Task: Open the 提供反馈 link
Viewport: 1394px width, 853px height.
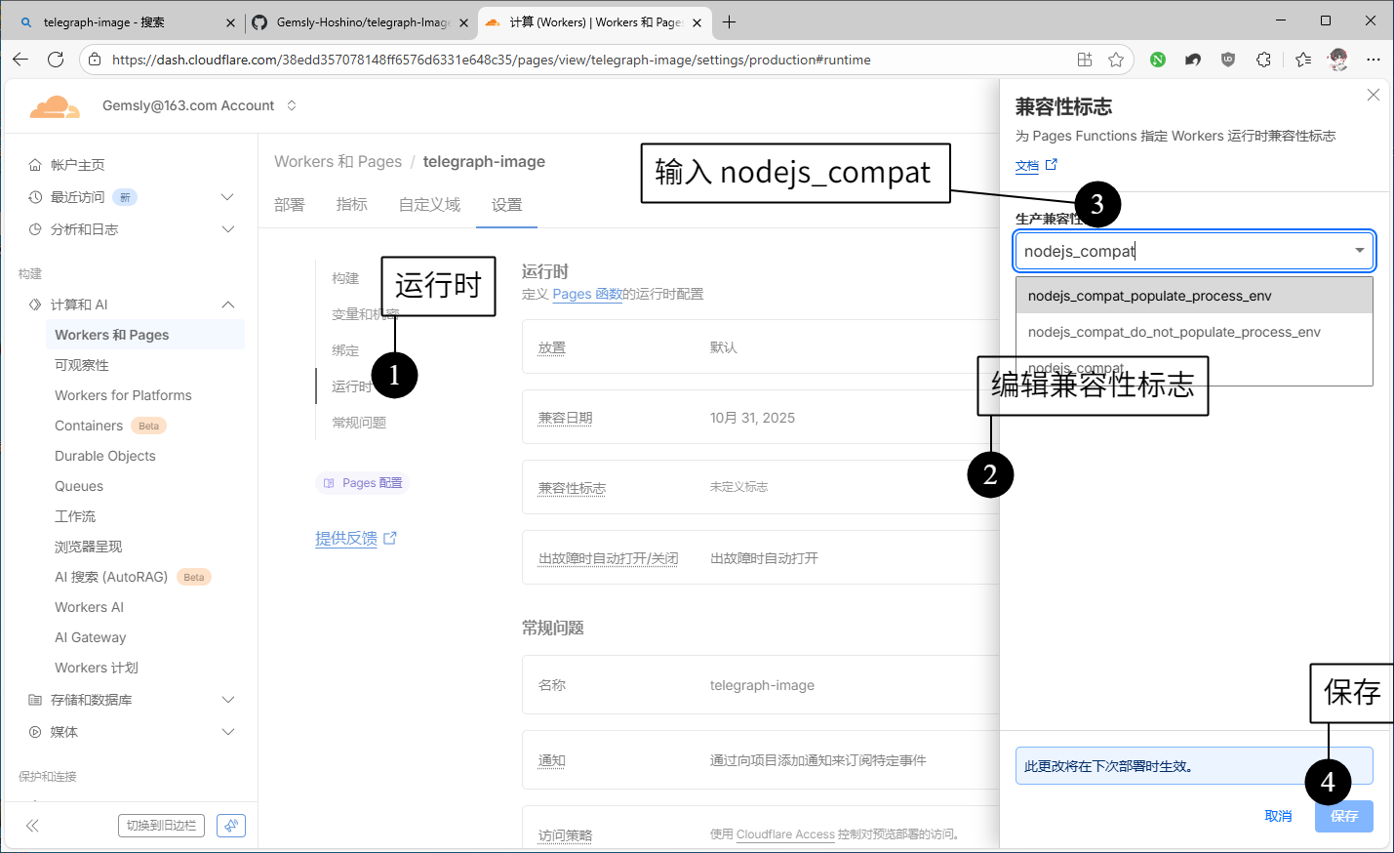Action: 346,538
